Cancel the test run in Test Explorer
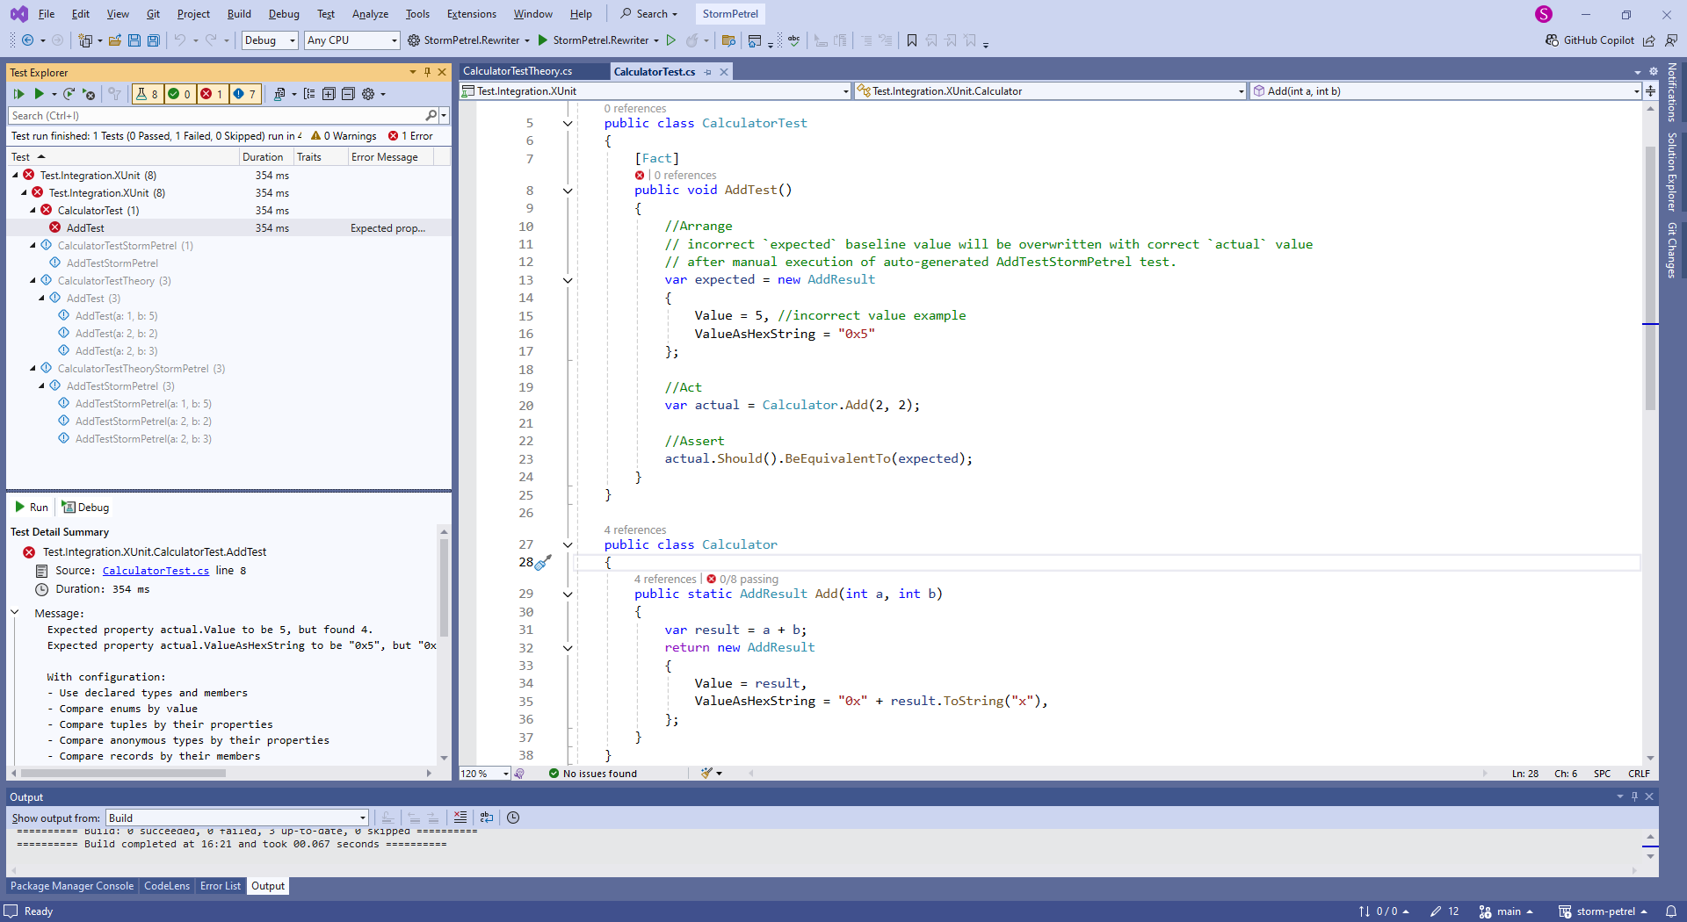1687x922 pixels. 89,94
